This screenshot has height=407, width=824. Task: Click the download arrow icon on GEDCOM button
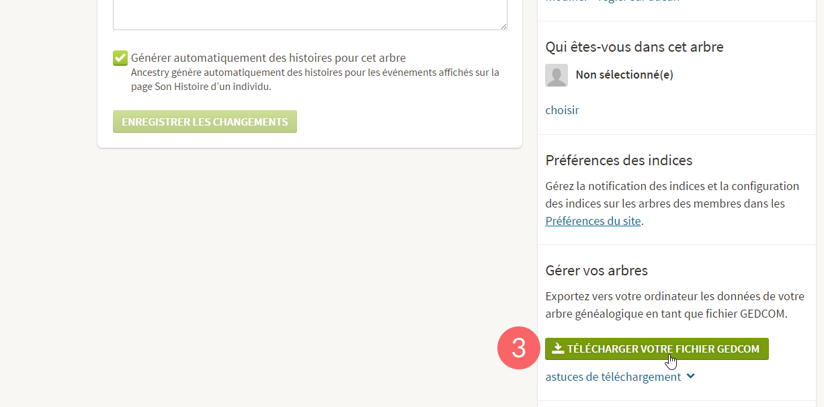pos(557,349)
